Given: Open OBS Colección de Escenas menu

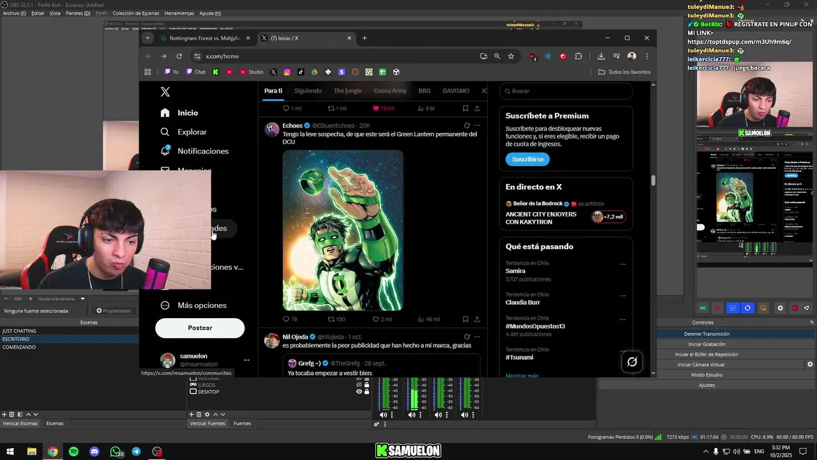Looking at the screenshot, I should pos(136,13).
